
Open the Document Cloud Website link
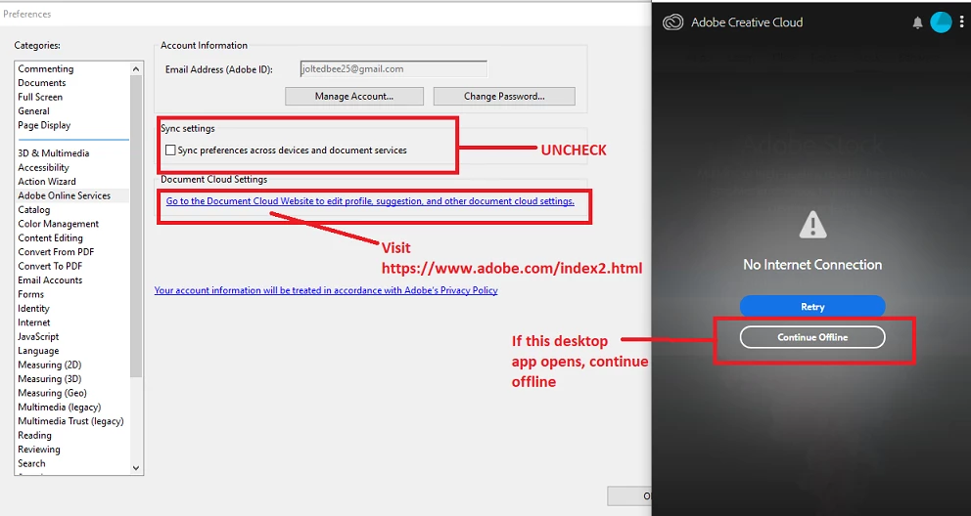coord(370,201)
